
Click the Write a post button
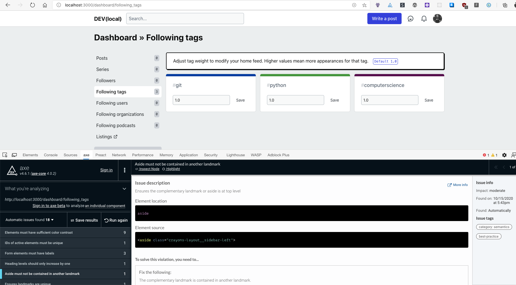tap(384, 19)
